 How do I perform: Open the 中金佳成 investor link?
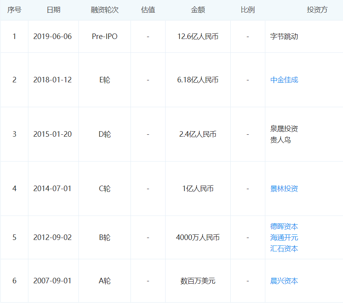[284, 80]
